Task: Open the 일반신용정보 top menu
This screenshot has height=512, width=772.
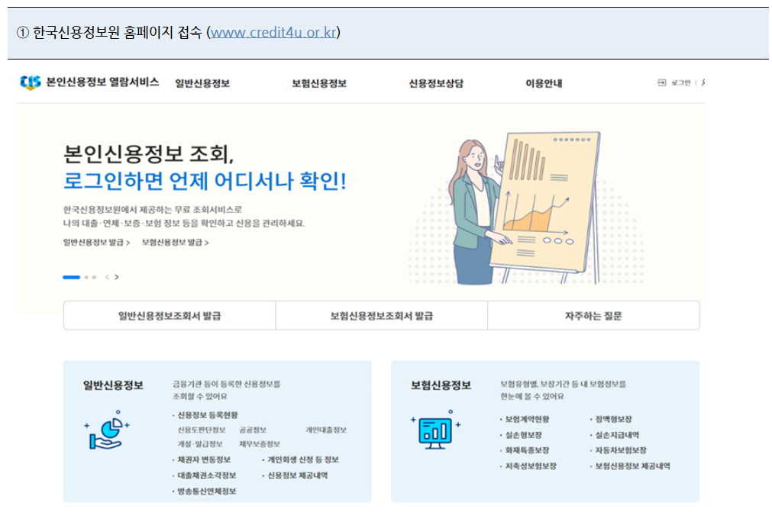Action: [x=202, y=83]
